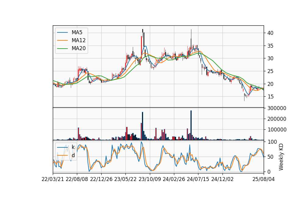Click the price axis value 30
This screenshot has width=293, height=211.
point(270,59)
